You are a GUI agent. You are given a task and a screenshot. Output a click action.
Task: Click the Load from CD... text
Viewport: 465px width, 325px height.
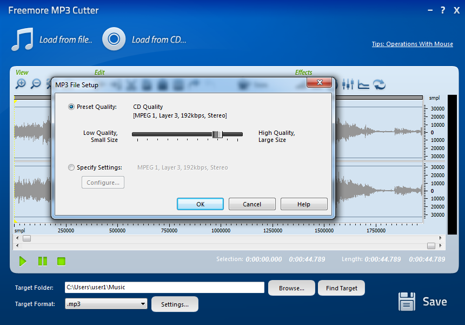pos(159,40)
